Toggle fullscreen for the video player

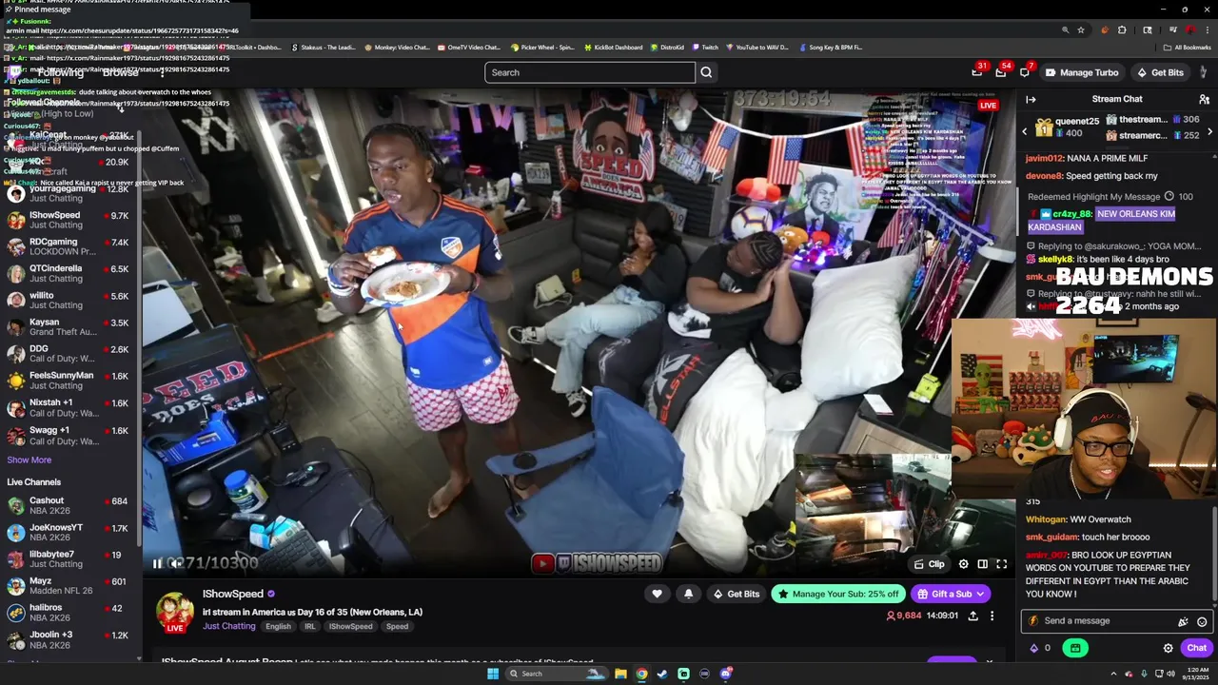point(1001,564)
